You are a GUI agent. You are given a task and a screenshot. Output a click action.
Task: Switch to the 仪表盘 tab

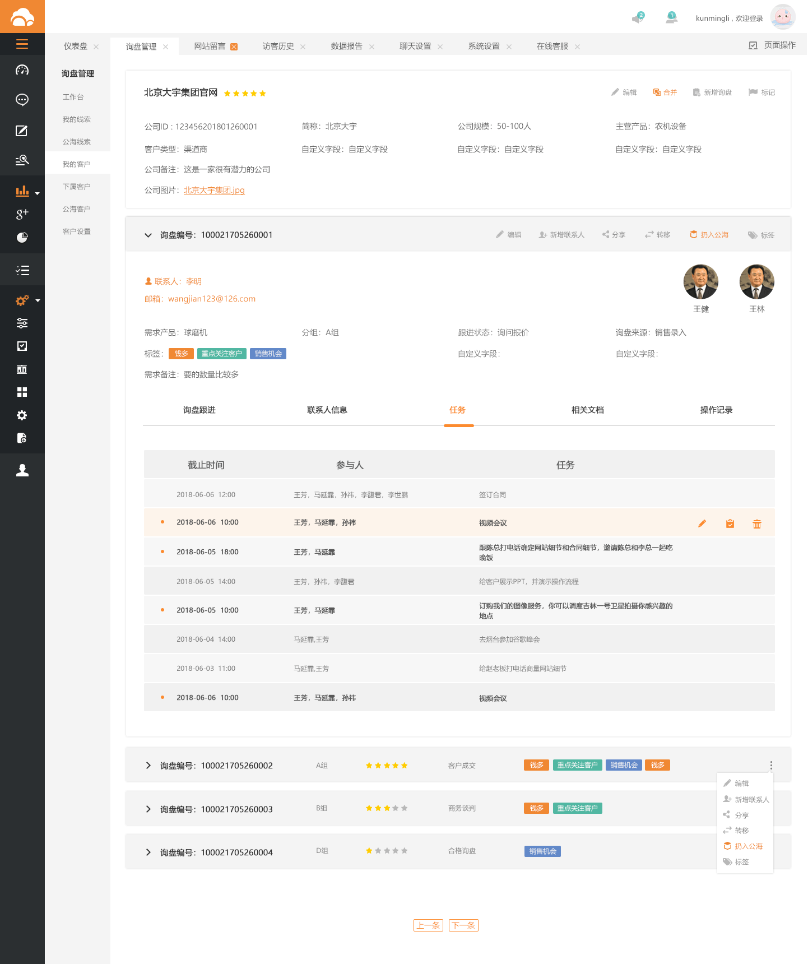pos(75,46)
